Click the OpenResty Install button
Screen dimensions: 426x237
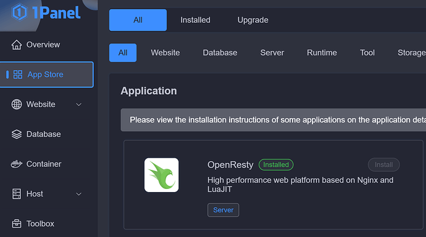pyautogui.click(x=383, y=165)
